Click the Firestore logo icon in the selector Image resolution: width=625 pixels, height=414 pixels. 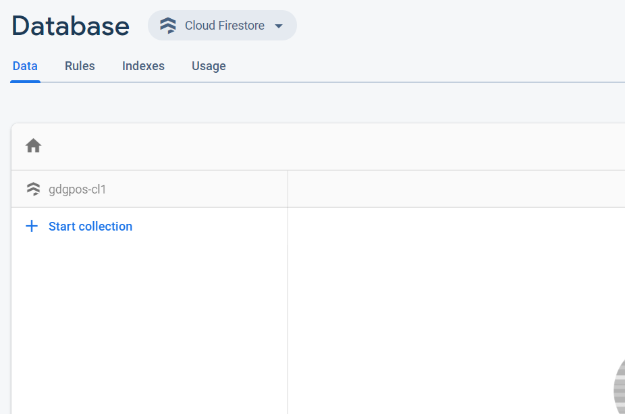(168, 26)
